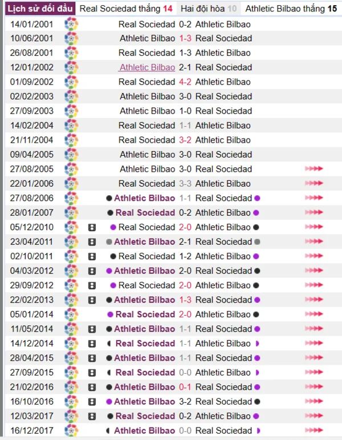Click 'Athletic Bilbao thắng 15' header cell

tap(291, 9)
